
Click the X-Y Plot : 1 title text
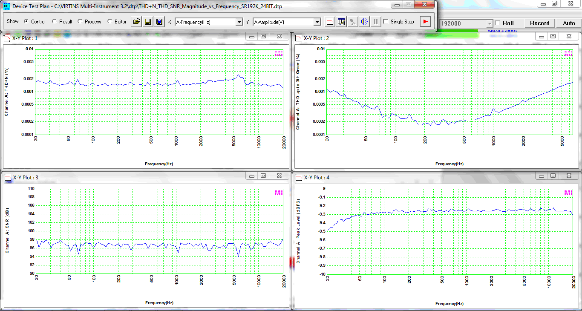(25, 38)
